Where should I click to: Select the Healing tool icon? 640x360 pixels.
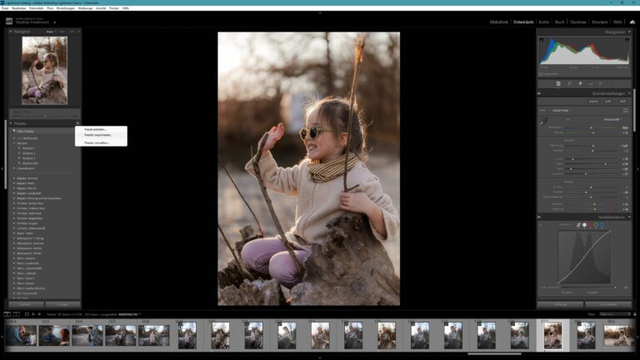[x=580, y=83]
